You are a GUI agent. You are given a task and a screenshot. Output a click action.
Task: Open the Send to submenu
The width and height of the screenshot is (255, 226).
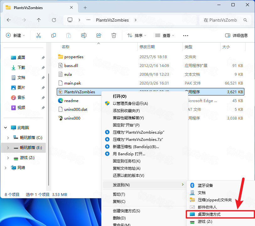click(145, 185)
